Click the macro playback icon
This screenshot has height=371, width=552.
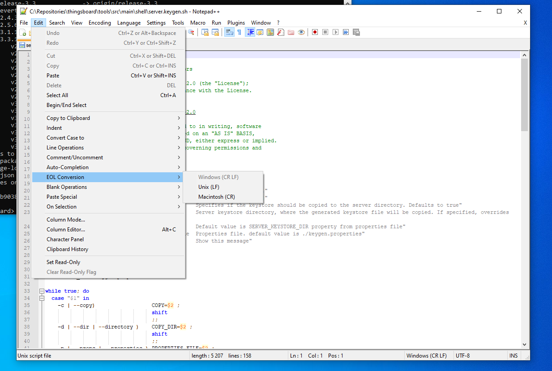coord(335,32)
